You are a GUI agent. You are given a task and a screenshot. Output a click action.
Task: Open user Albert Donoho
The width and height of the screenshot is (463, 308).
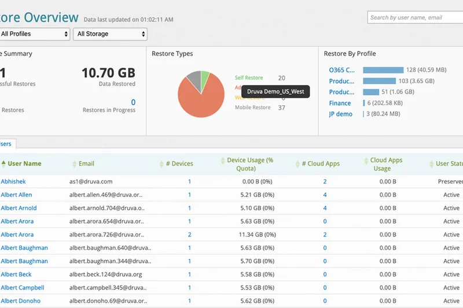click(x=20, y=301)
